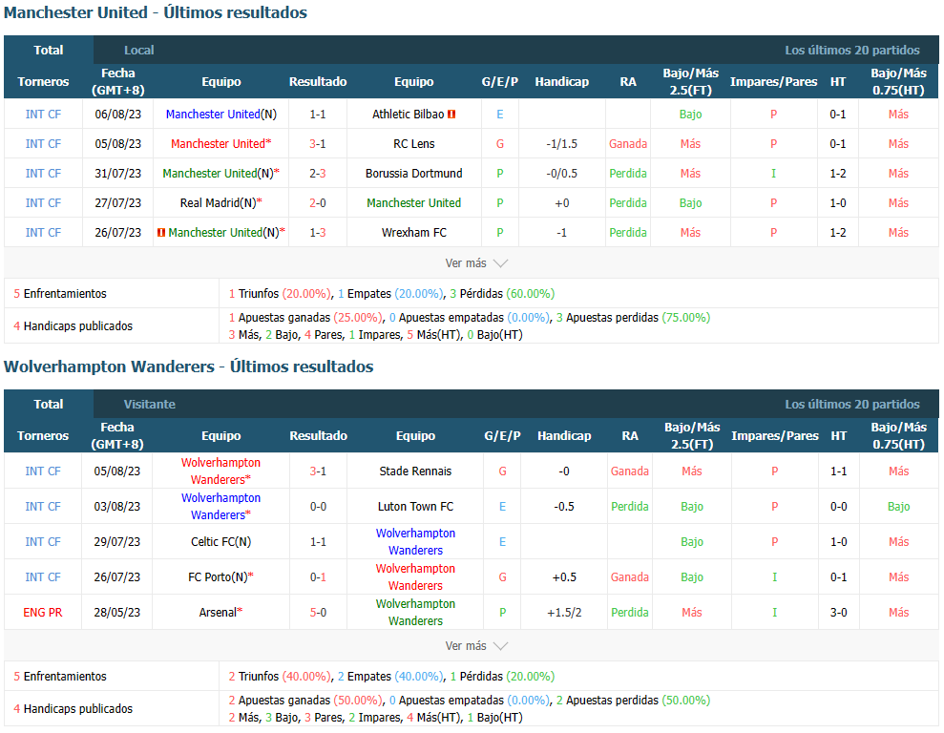Click Wolverhampton Wanderers link in Arsenal row
The height and width of the screenshot is (733, 944).
(x=415, y=612)
